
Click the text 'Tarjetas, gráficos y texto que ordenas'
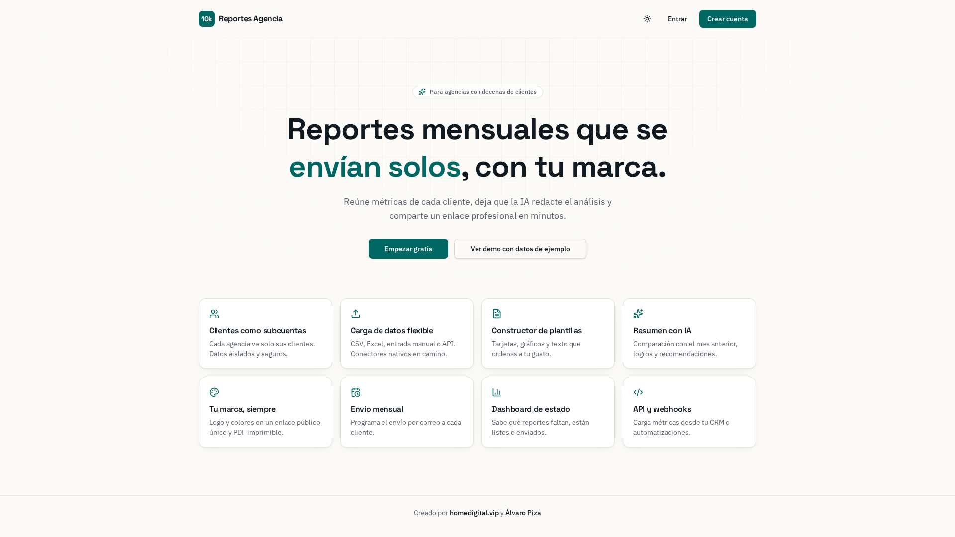click(x=536, y=349)
